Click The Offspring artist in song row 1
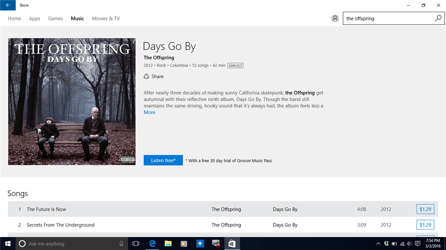The image size is (446, 250). coord(226,210)
